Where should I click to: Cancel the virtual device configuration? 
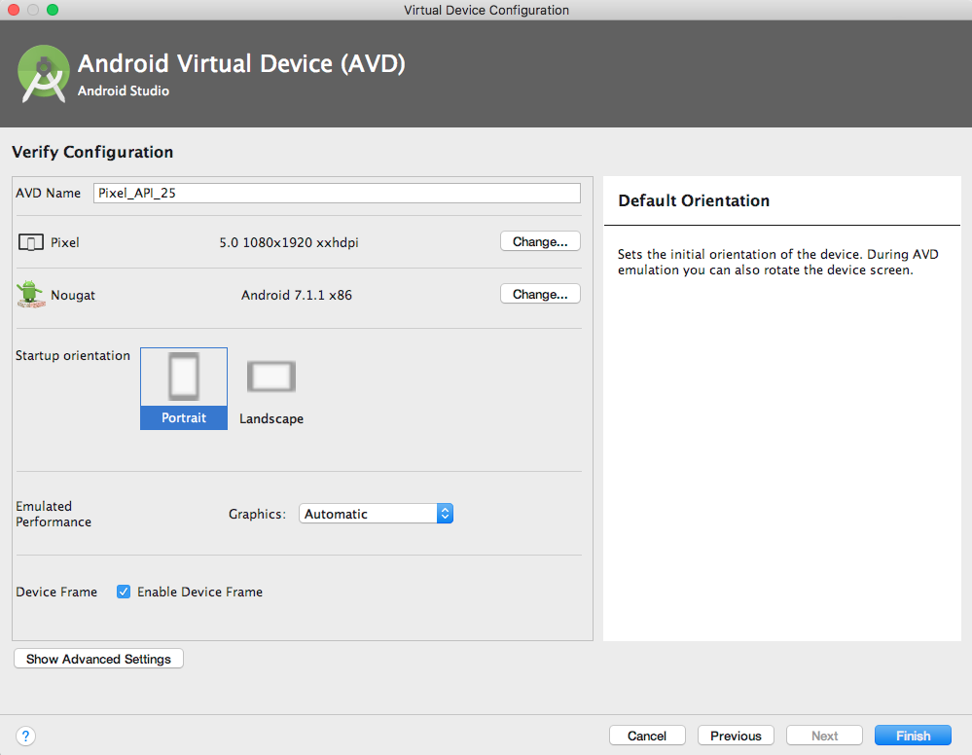point(647,736)
